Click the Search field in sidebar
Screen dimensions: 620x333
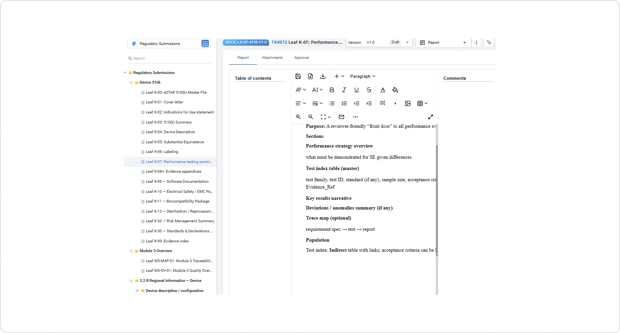(x=169, y=58)
